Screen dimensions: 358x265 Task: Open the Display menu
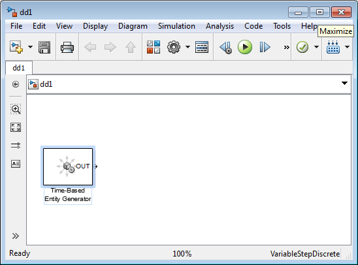point(95,26)
